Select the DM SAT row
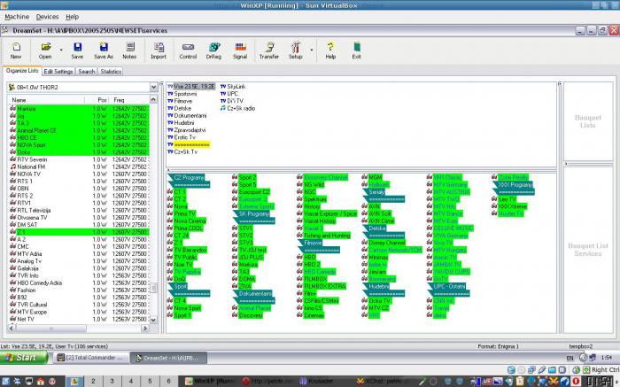Image resolution: width=620 pixels, height=387 pixels. coord(79,225)
